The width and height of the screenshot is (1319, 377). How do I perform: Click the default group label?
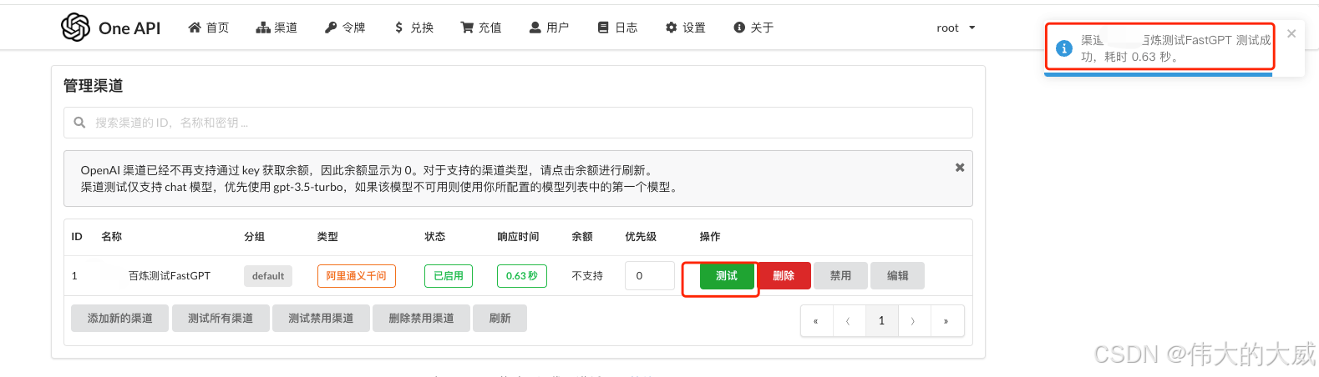pyautogui.click(x=268, y=276)
